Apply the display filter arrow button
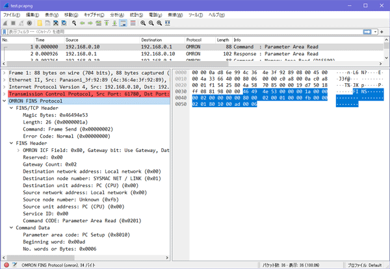Screen dimensions: 390x269 point(367,32)
